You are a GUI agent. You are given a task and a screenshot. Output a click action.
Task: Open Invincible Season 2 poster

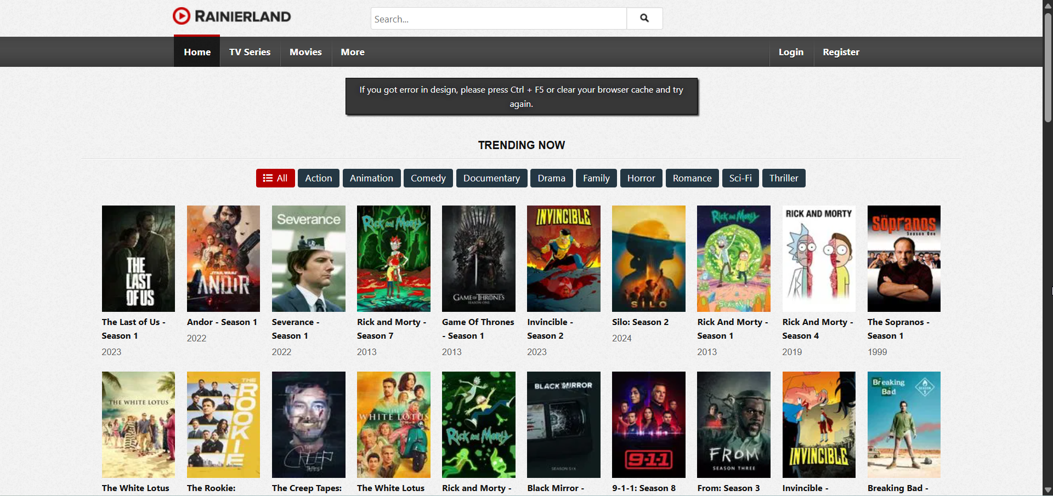point(564,259)
